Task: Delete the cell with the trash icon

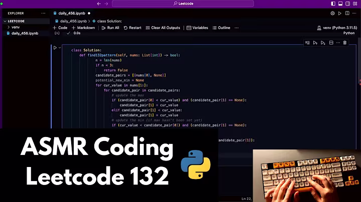Action: pyautogui.click(x=345, y=42)
